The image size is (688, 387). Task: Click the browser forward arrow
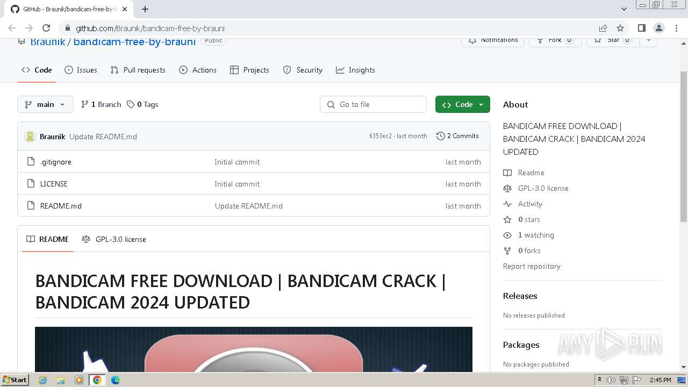[x=29, y=28]
